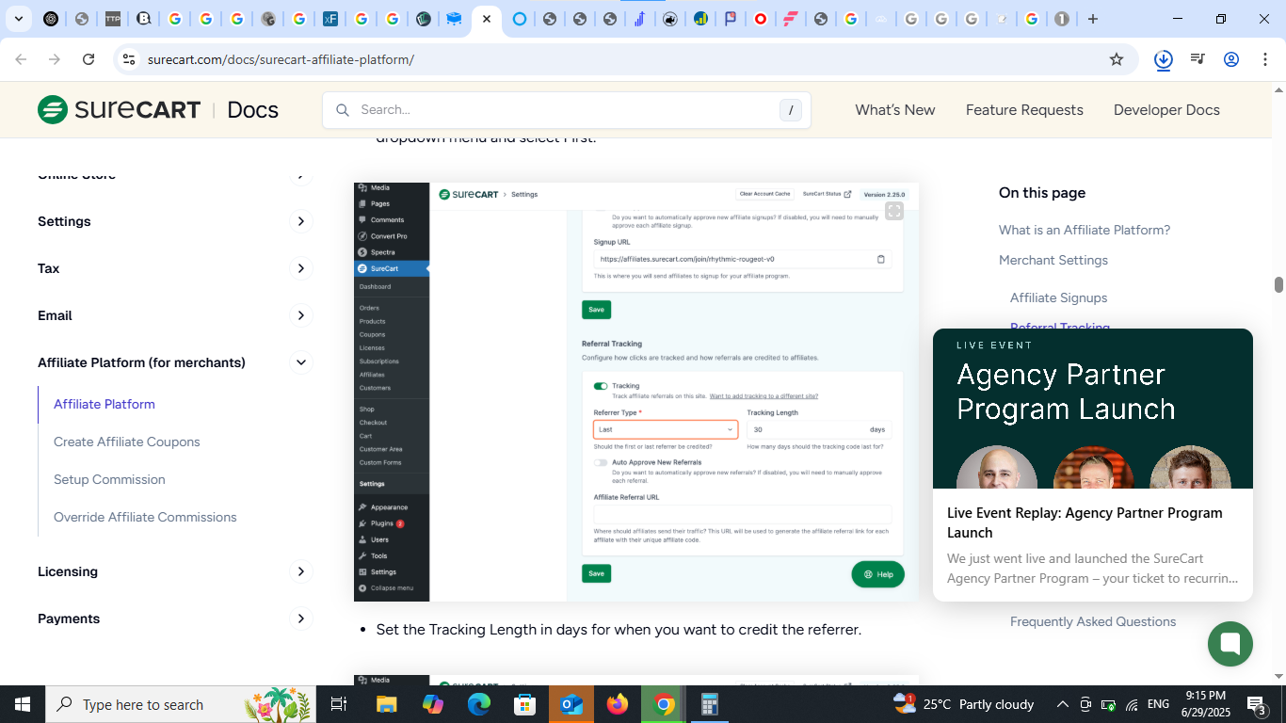1286x723 pixels.
Task: Open the Windows notification center
Action: coord(1256,704)
